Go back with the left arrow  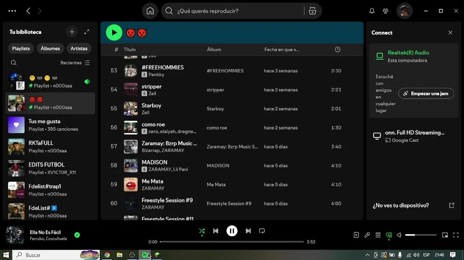(x=28, y=11)
